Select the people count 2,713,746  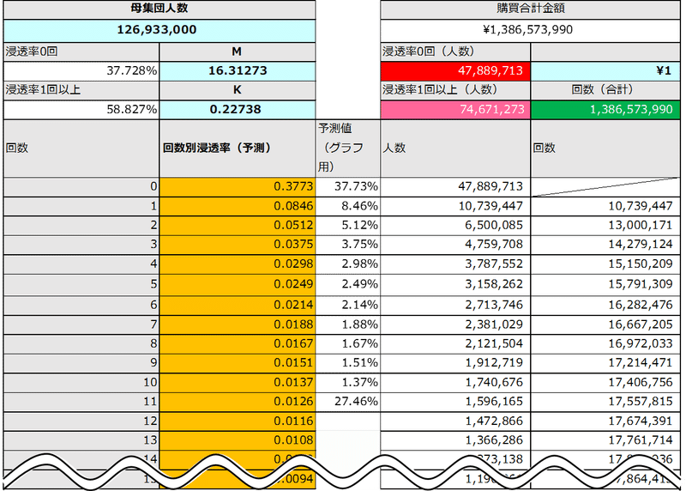point(455,306)
